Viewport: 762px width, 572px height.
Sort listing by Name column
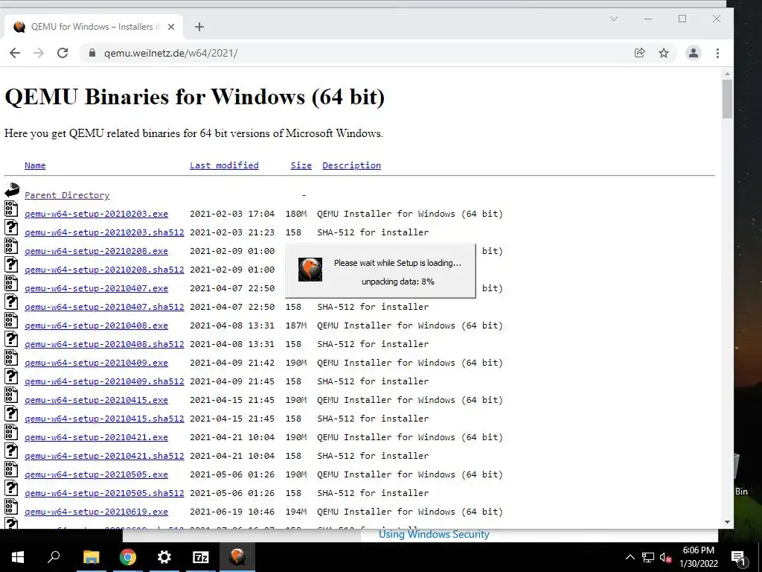[x=35, y=165]
